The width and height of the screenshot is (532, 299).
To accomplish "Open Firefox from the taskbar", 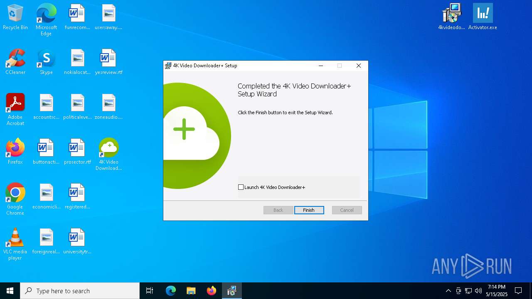I will (x=211, y=291).
